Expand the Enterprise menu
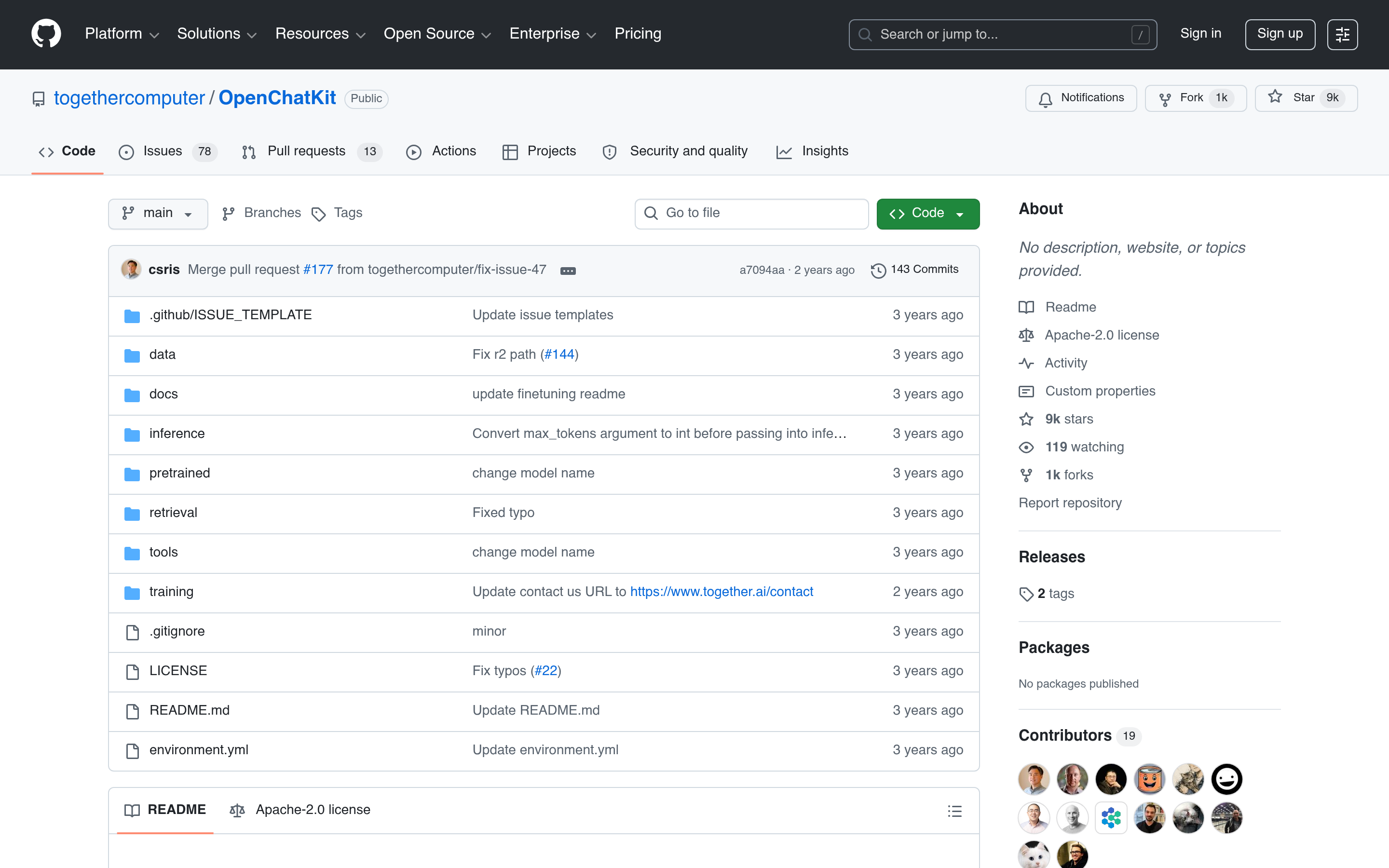This screenshot has width=1389, height=868. coord(553,34)
